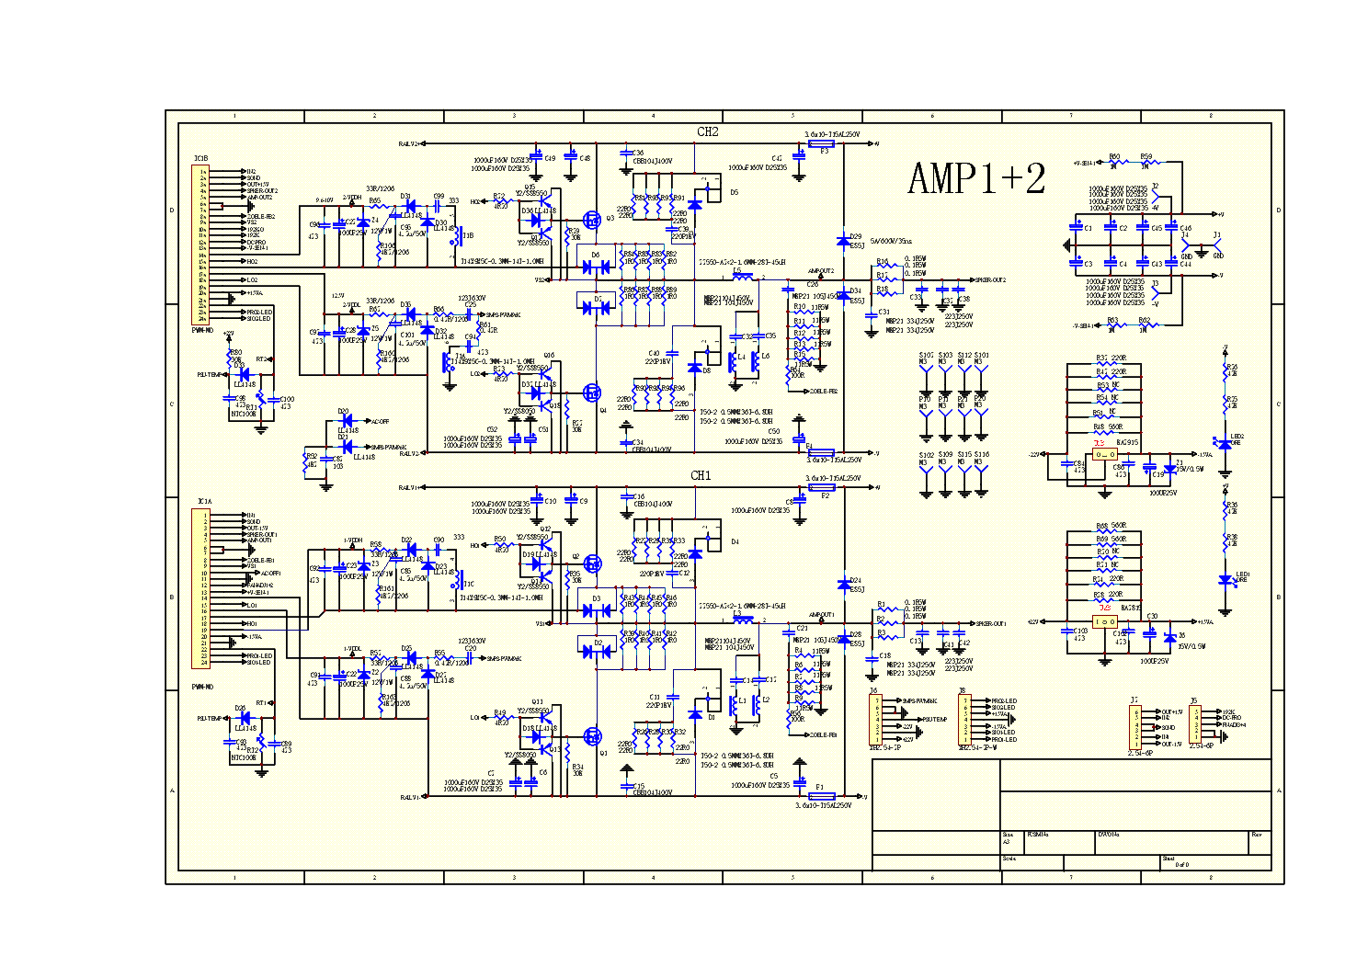Select the LED1 diode symbol
Image resolution: width=1368 pixels, height=967 pixels.
tap(1225, 580)
